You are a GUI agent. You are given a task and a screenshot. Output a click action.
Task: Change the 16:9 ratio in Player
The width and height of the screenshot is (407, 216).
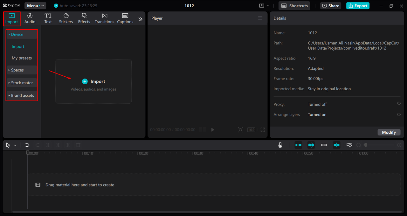coord(252,130)
